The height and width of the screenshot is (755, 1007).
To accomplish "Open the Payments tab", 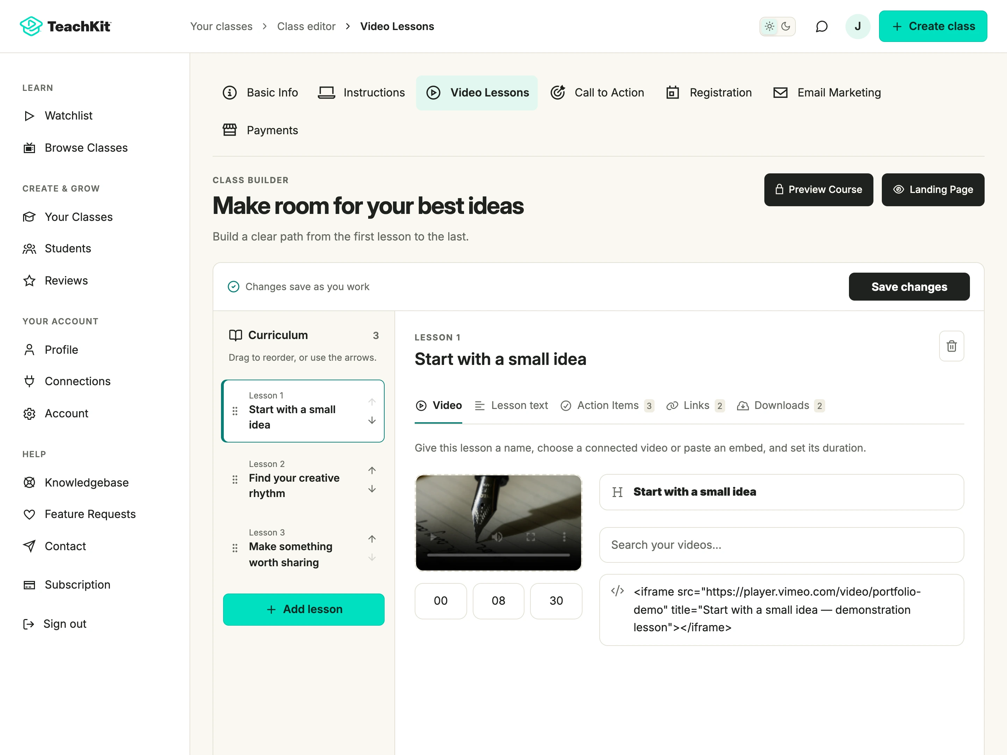I will point(260,131).
